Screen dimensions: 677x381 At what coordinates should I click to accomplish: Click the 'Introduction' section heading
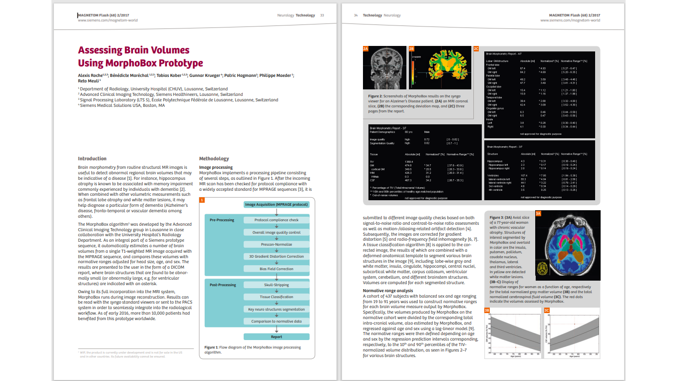pos(92,158)
